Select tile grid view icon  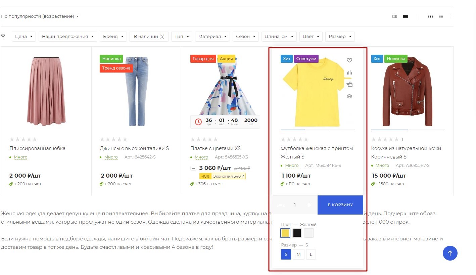430,16
